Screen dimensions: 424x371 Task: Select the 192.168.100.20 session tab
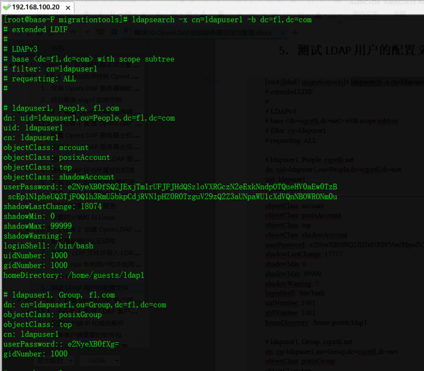point(37,7)
